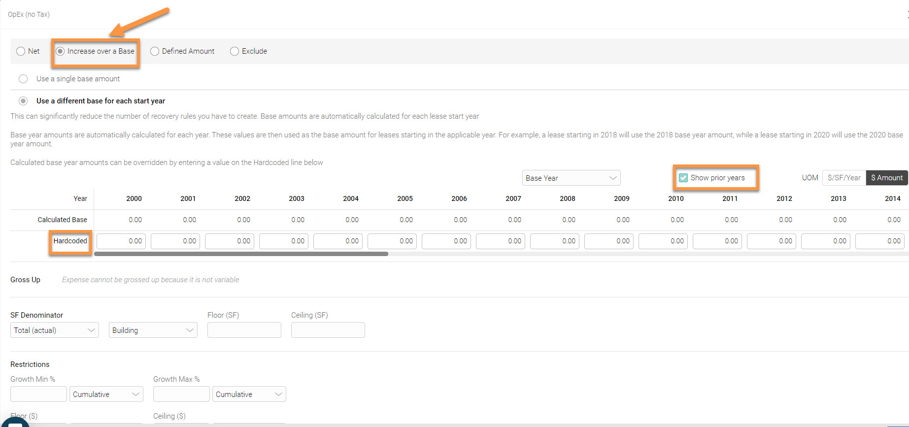909x427 pixels.
Task: Open the Base Year dropdown
Action: pos(571,178)
